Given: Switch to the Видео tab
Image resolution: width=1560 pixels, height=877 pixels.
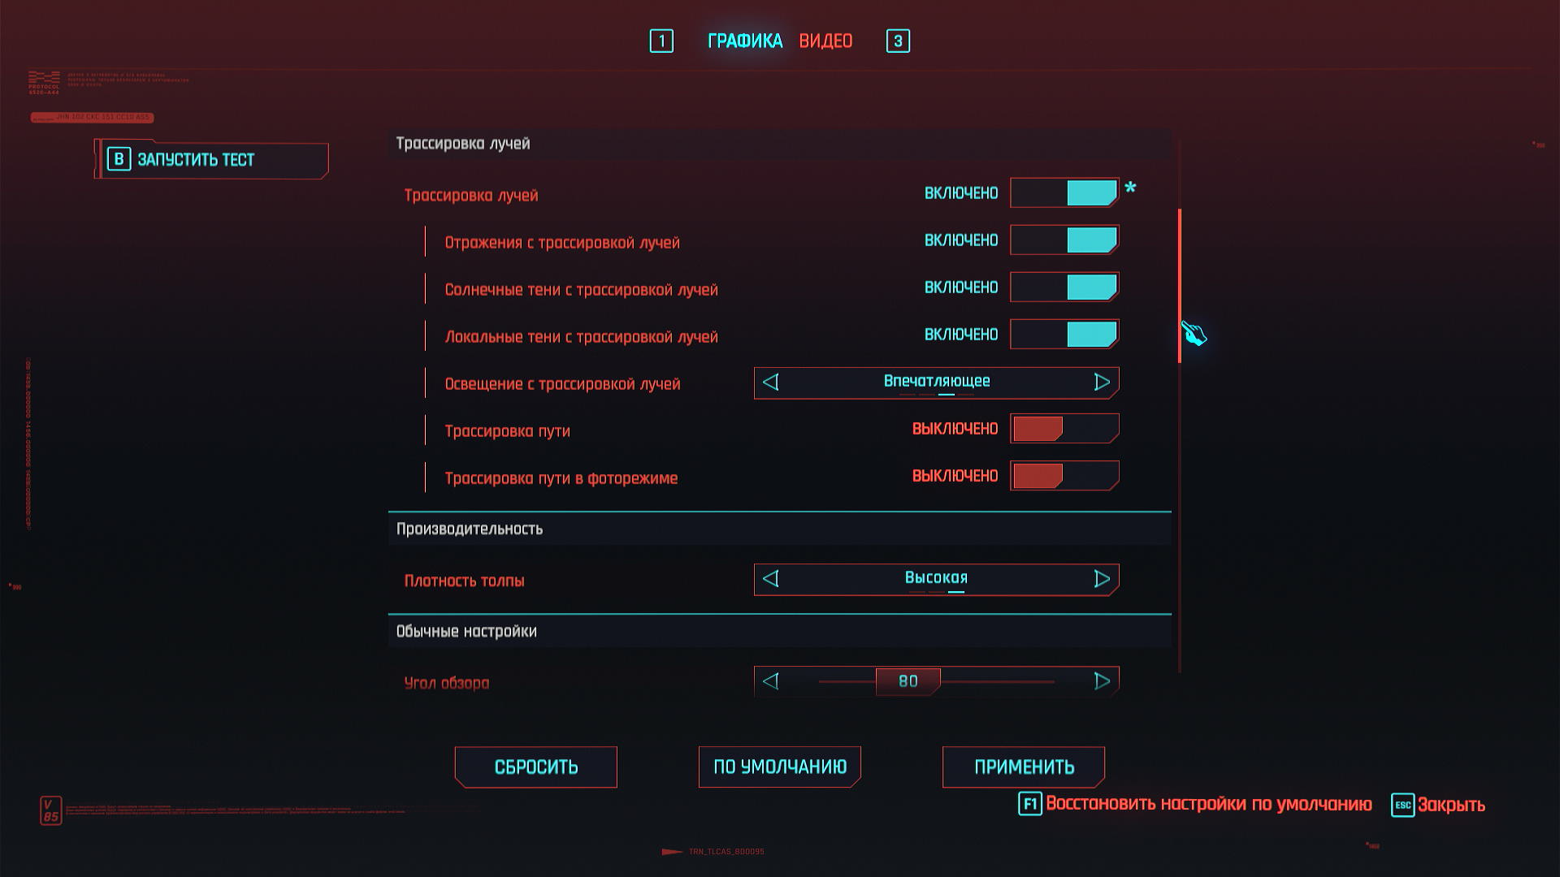Looking at the screenshot, I should 825,41.
